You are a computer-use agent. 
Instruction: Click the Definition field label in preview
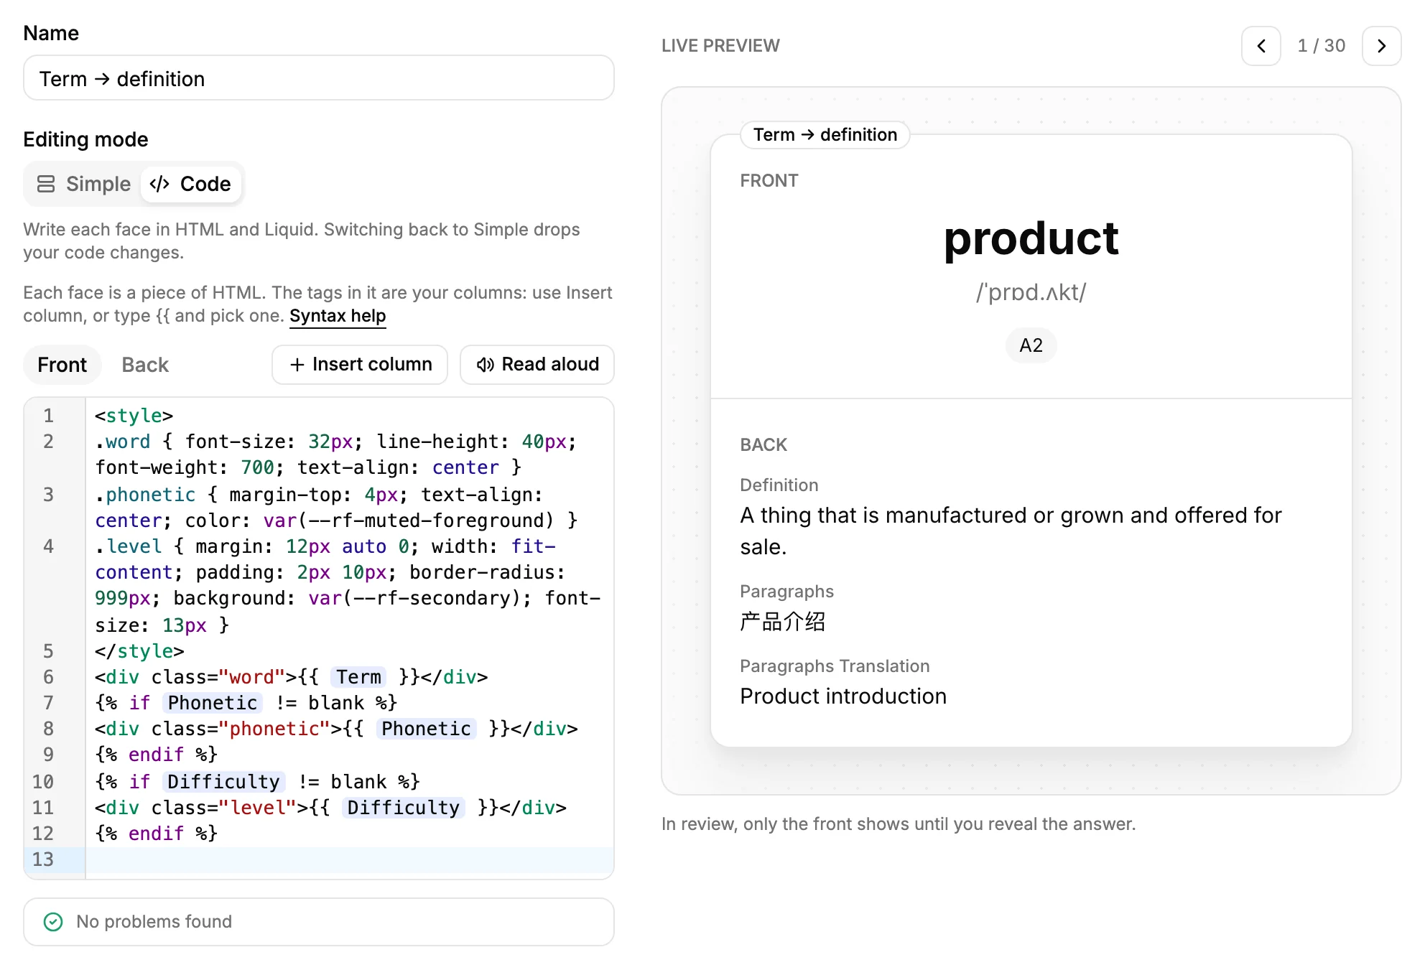779,485
